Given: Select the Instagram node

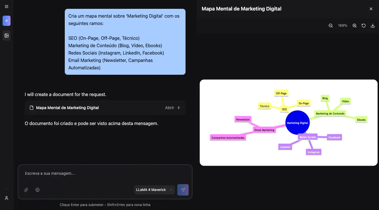Looking at the screenshot, I should [x=313, y=152].
